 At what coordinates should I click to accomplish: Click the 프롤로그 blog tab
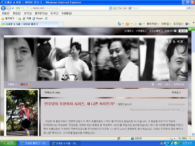tap(12, 84)
